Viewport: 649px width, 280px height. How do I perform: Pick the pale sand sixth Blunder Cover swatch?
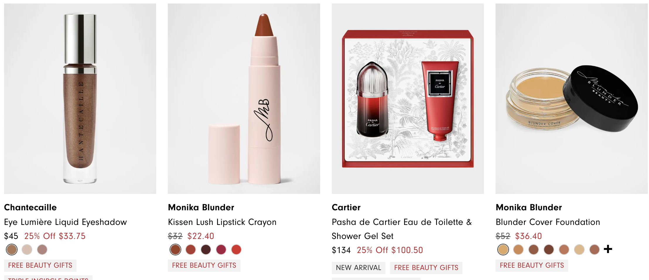(579, 250)
